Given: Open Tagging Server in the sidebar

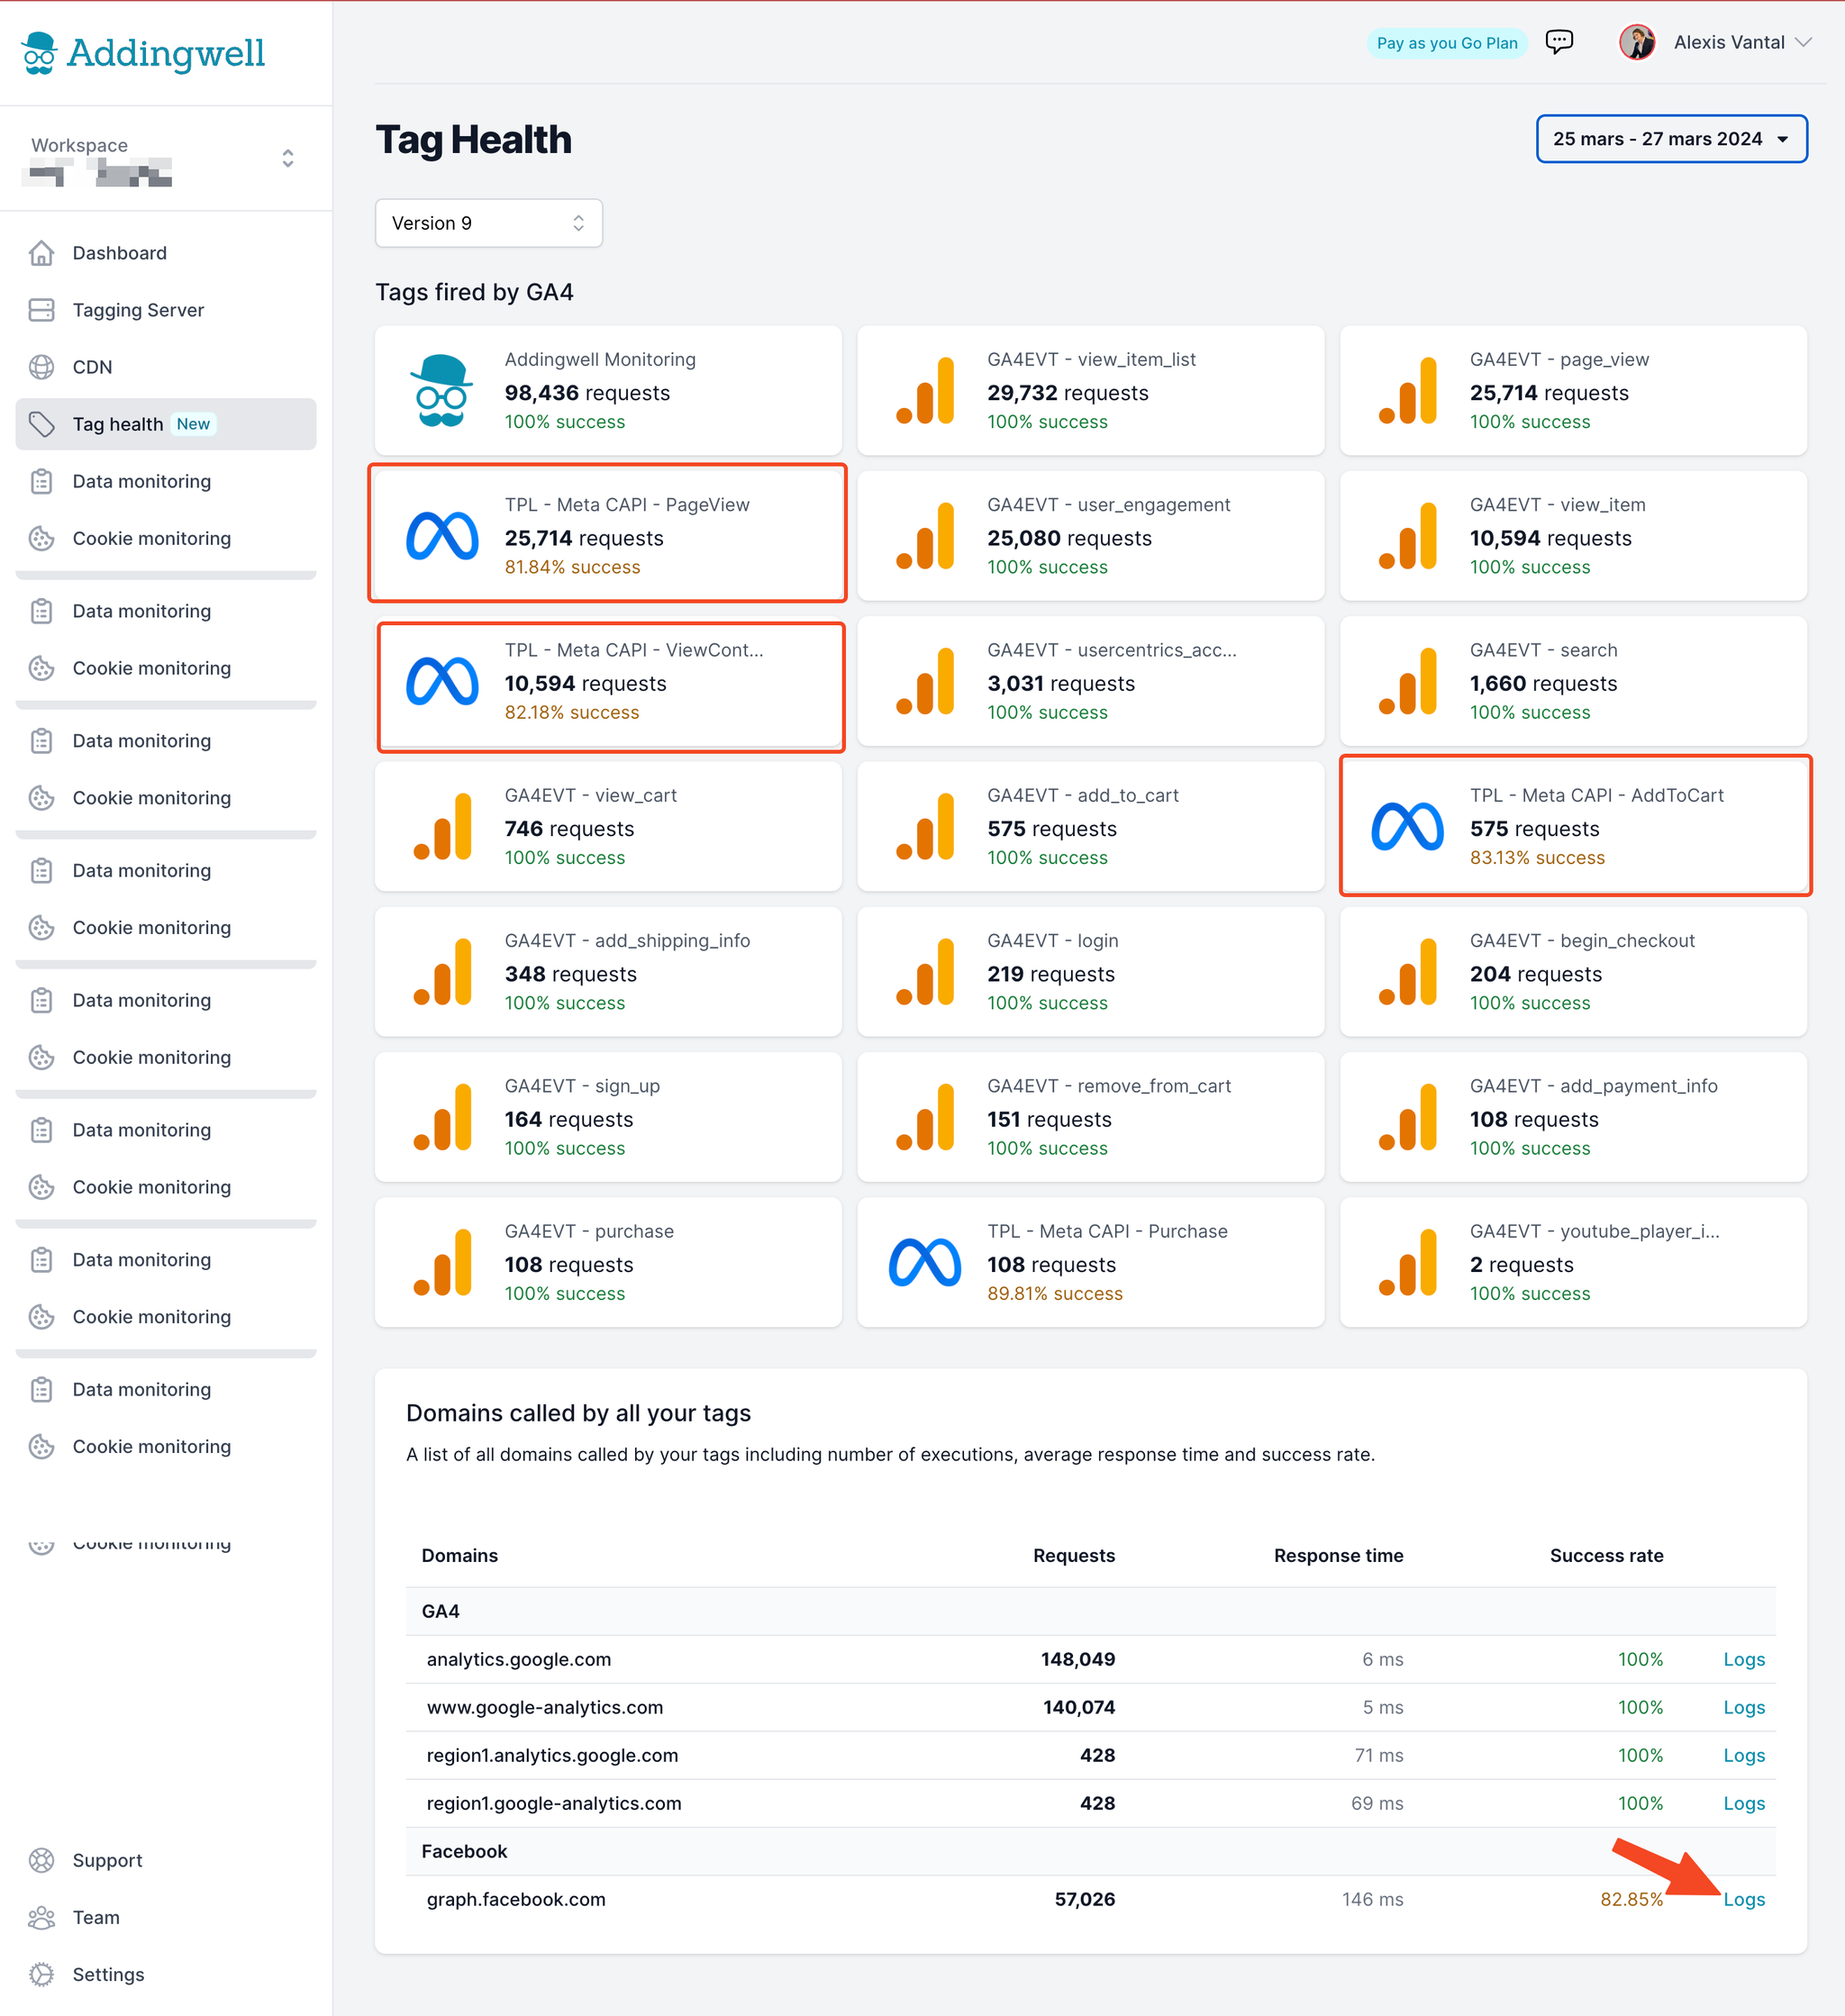Looking at the screenshot, I should tap(166, 310).
